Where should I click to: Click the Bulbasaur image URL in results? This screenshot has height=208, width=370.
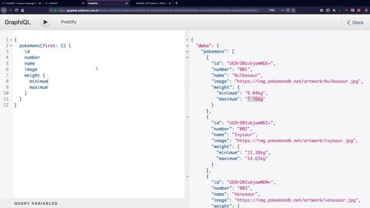click(298, 81)
